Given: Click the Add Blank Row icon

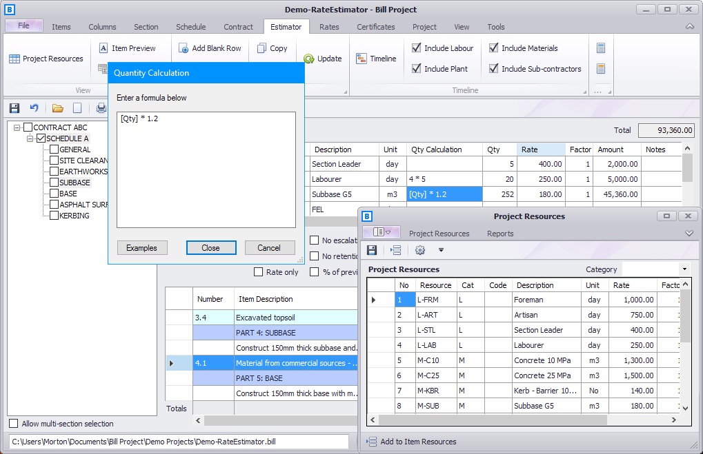Looking at the screenshot, I should pos(184,48).
